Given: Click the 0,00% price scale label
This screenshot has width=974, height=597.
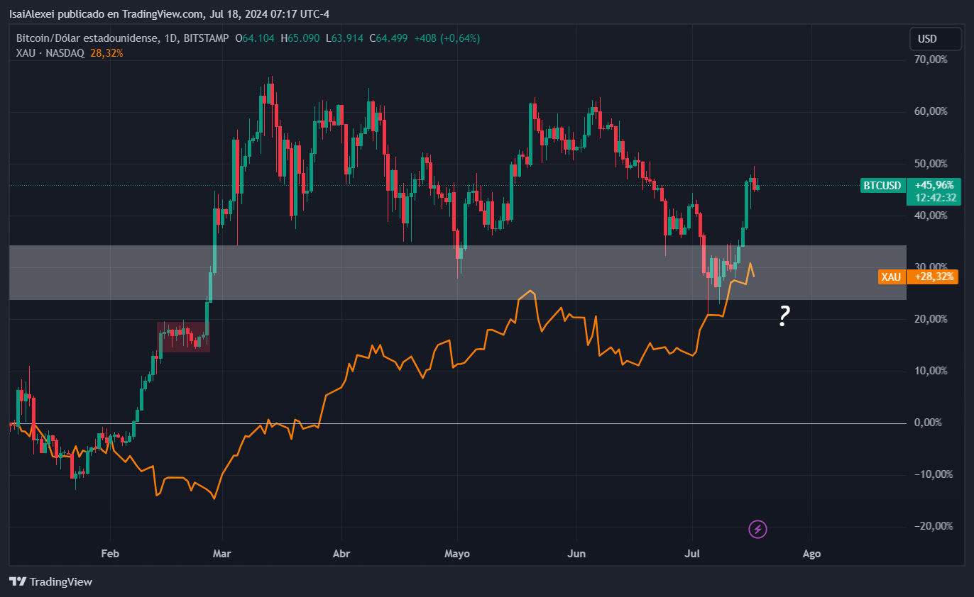Looking at the screenshot, I should pos(928,423).
